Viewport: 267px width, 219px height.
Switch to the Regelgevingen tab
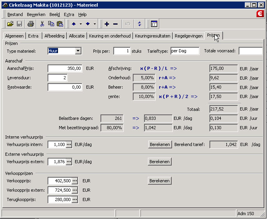(189, 36)
